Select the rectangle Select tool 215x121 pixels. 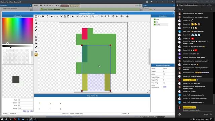click(x=36, y=20)
